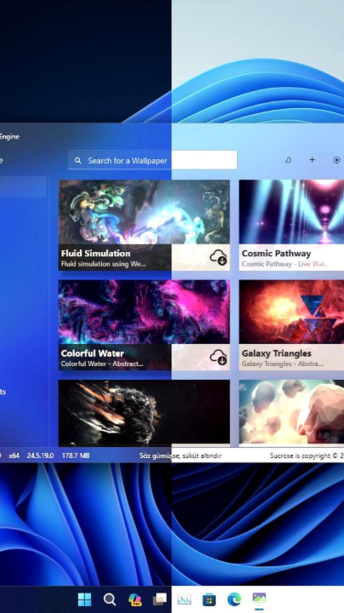Launch Microsoft Edge from taskbar
This screenshot has height=613, width=344.
coord(234,599)
